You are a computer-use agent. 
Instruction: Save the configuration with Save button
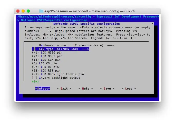click(x=107, y=89)
